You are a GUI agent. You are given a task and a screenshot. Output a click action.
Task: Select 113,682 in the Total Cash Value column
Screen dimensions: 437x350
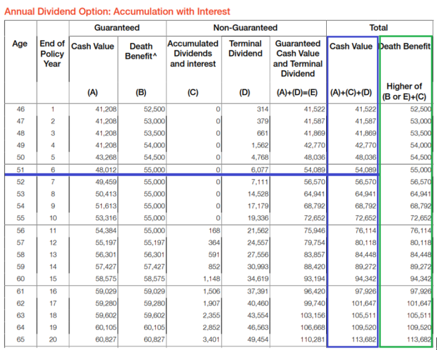click(x=361, y=339)
